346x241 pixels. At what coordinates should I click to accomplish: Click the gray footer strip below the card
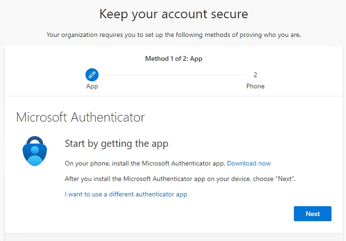click(x=173, y=237)
